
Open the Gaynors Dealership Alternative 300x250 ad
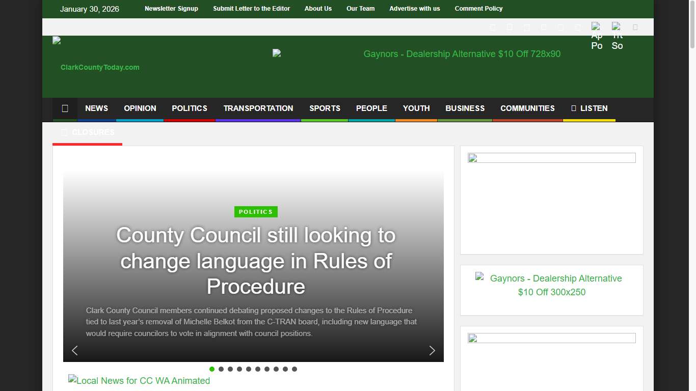[x=551, y=285]
